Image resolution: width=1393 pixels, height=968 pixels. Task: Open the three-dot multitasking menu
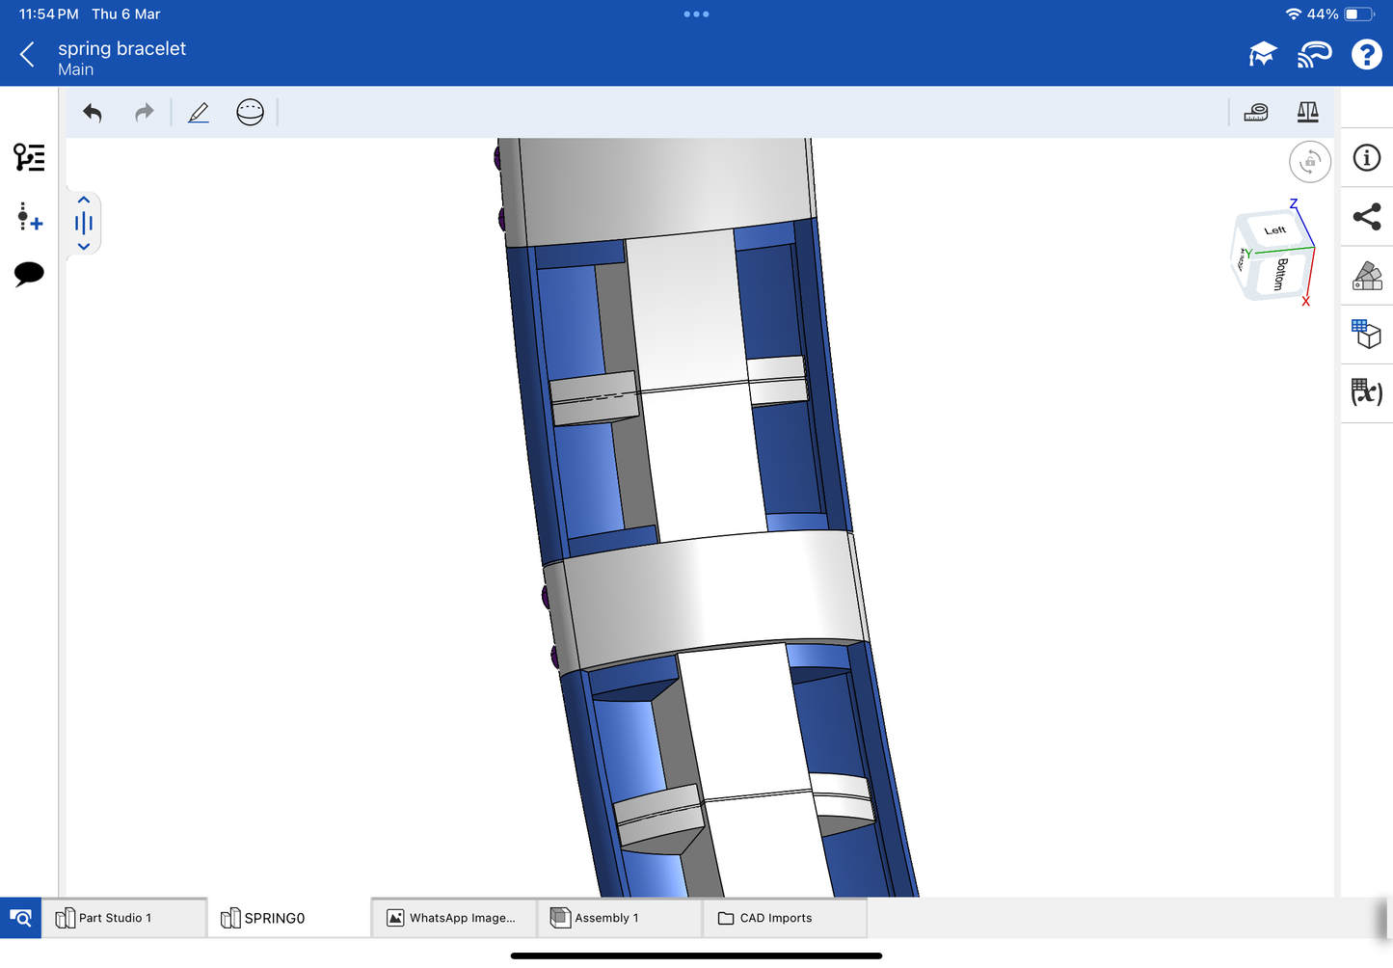[696, 14]
